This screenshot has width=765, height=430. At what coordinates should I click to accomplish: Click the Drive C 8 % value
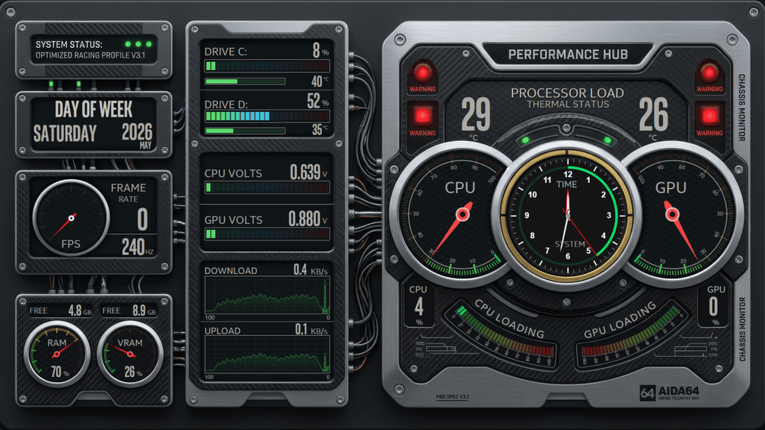tap(320, 50)
